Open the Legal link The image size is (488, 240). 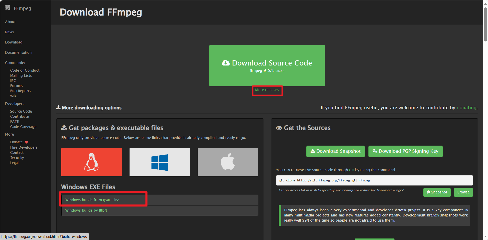click(15, 163)
